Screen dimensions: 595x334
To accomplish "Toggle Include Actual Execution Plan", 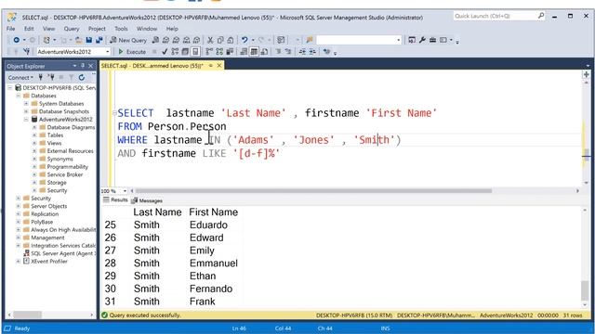I will coord(209,52).
